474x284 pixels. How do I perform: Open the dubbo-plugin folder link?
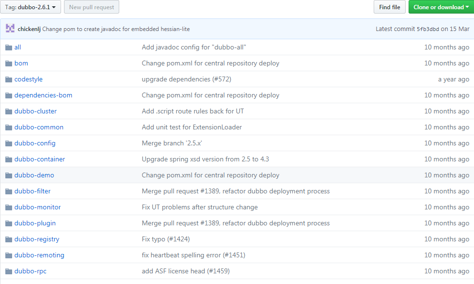pos(35,223)
